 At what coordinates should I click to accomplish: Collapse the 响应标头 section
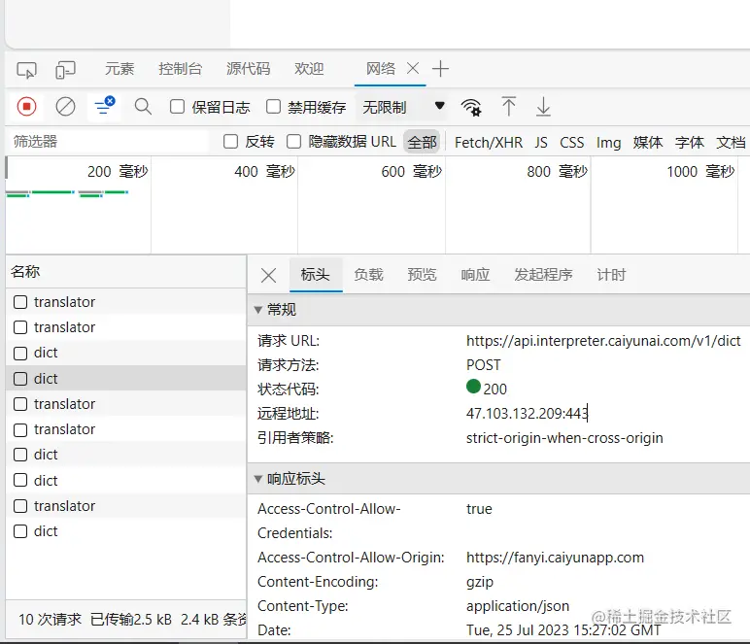click(x=257, y=479)
